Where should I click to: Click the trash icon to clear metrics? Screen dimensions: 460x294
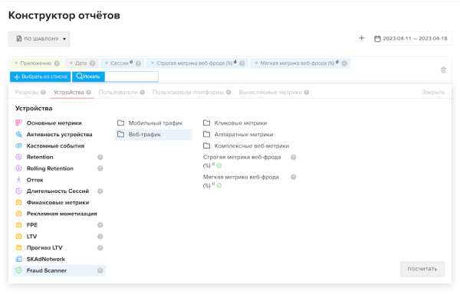click(x=443, y=70)
